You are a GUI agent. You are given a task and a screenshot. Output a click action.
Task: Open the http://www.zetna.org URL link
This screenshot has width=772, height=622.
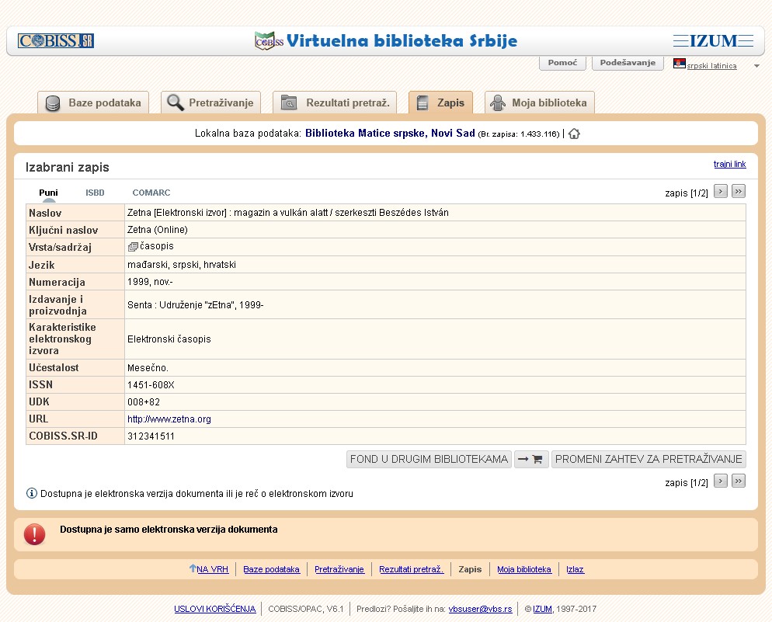(x=169, y=419)
